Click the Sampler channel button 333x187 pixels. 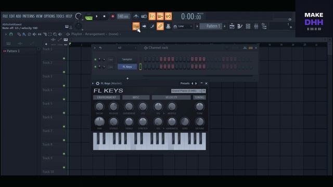[x=127, y=59]
